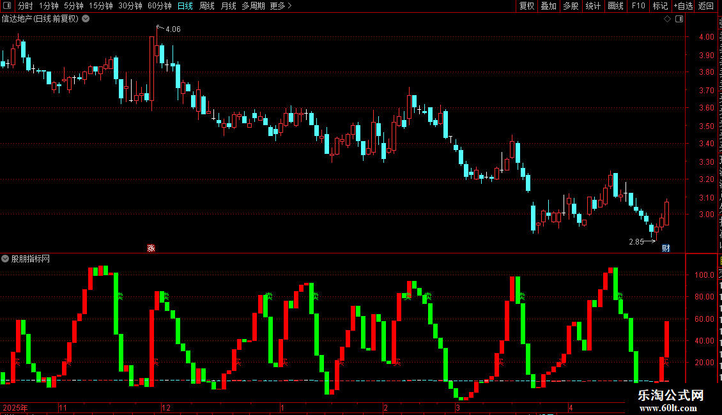Click the 财 finance marker icon

click(666, 248)
